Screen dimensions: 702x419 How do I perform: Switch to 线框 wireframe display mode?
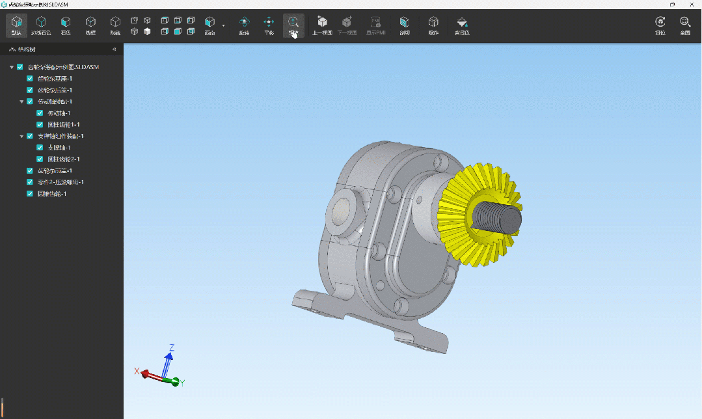(90, 25)
